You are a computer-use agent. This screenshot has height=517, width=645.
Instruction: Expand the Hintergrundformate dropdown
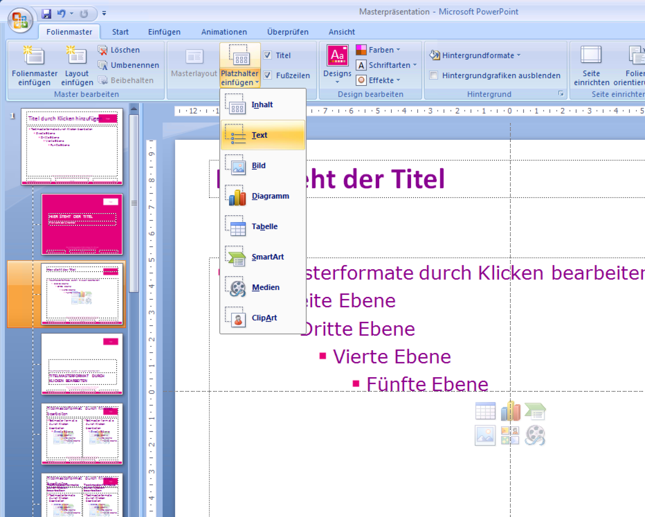click(x=476, y=55)
